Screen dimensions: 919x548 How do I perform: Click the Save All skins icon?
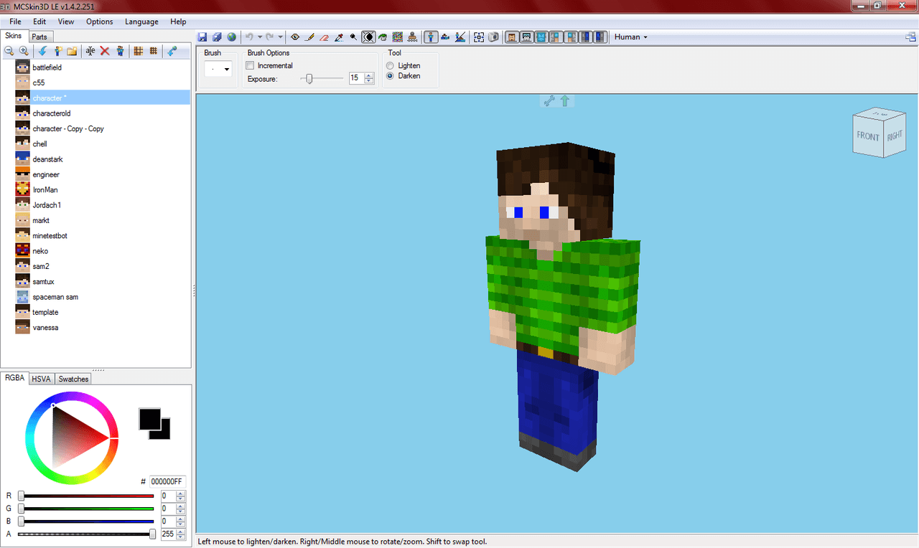pyautogui.click(x=216, y=37)
